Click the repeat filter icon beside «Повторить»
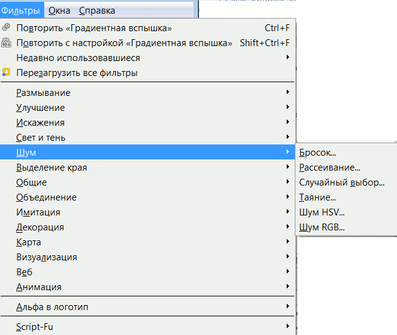This screenshot has width=397, height=335. click(6, 28)
